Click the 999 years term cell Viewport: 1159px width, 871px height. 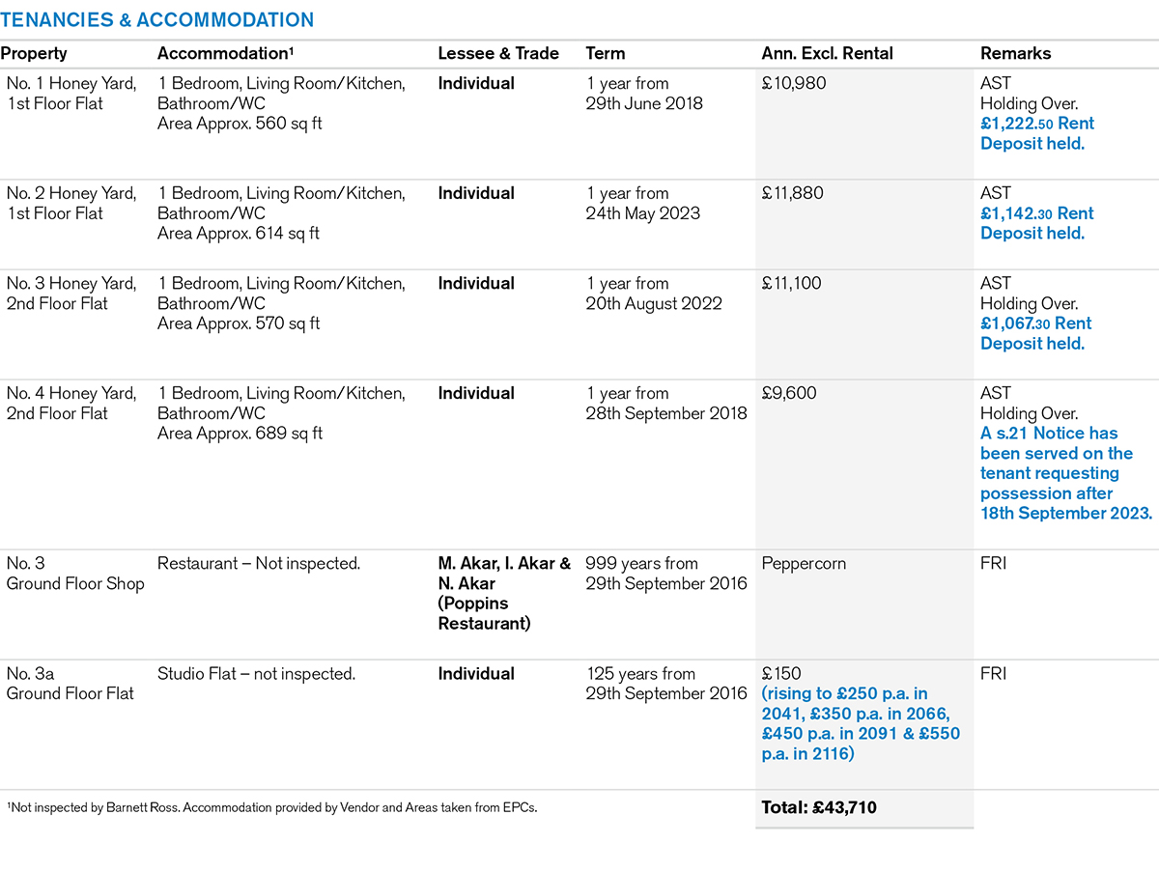pyautogui.click(x=665, y=574)
